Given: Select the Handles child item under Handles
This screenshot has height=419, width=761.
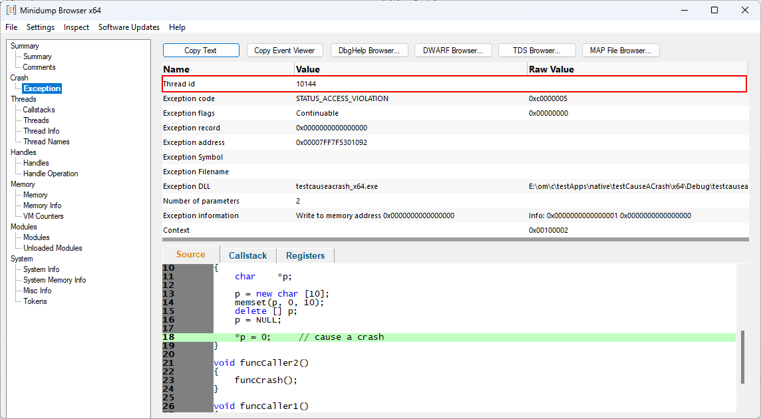Looking at the screenshot, I should coord(37,163).
